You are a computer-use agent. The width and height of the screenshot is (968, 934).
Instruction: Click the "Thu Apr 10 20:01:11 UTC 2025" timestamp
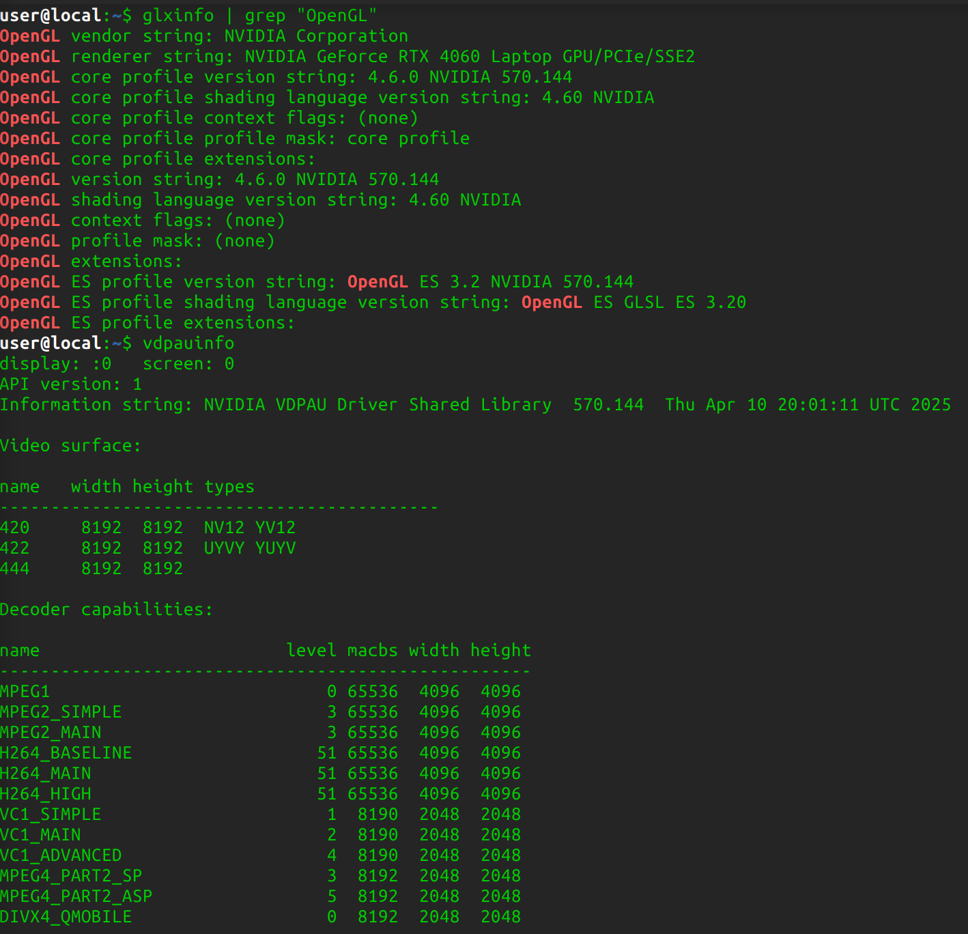[x=808, y=405]
